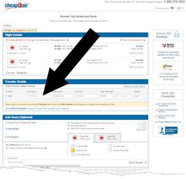Open the birth Month dropdown
The image size is (186, 179).
tap(108, 96)
